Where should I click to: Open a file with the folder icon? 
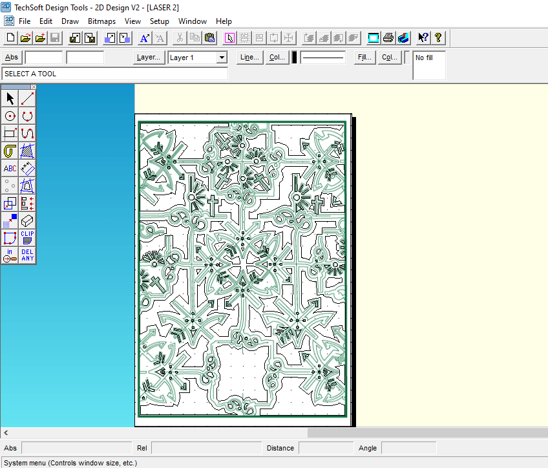tap(25, 38)
